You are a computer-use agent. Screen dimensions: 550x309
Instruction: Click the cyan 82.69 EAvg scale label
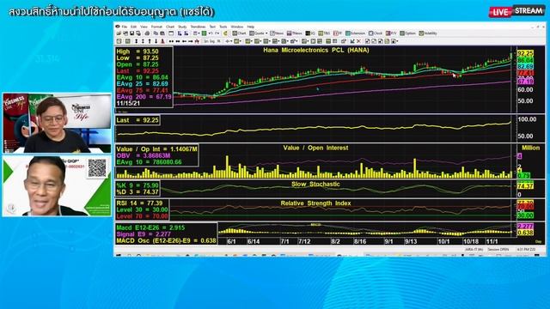[525, 66]
